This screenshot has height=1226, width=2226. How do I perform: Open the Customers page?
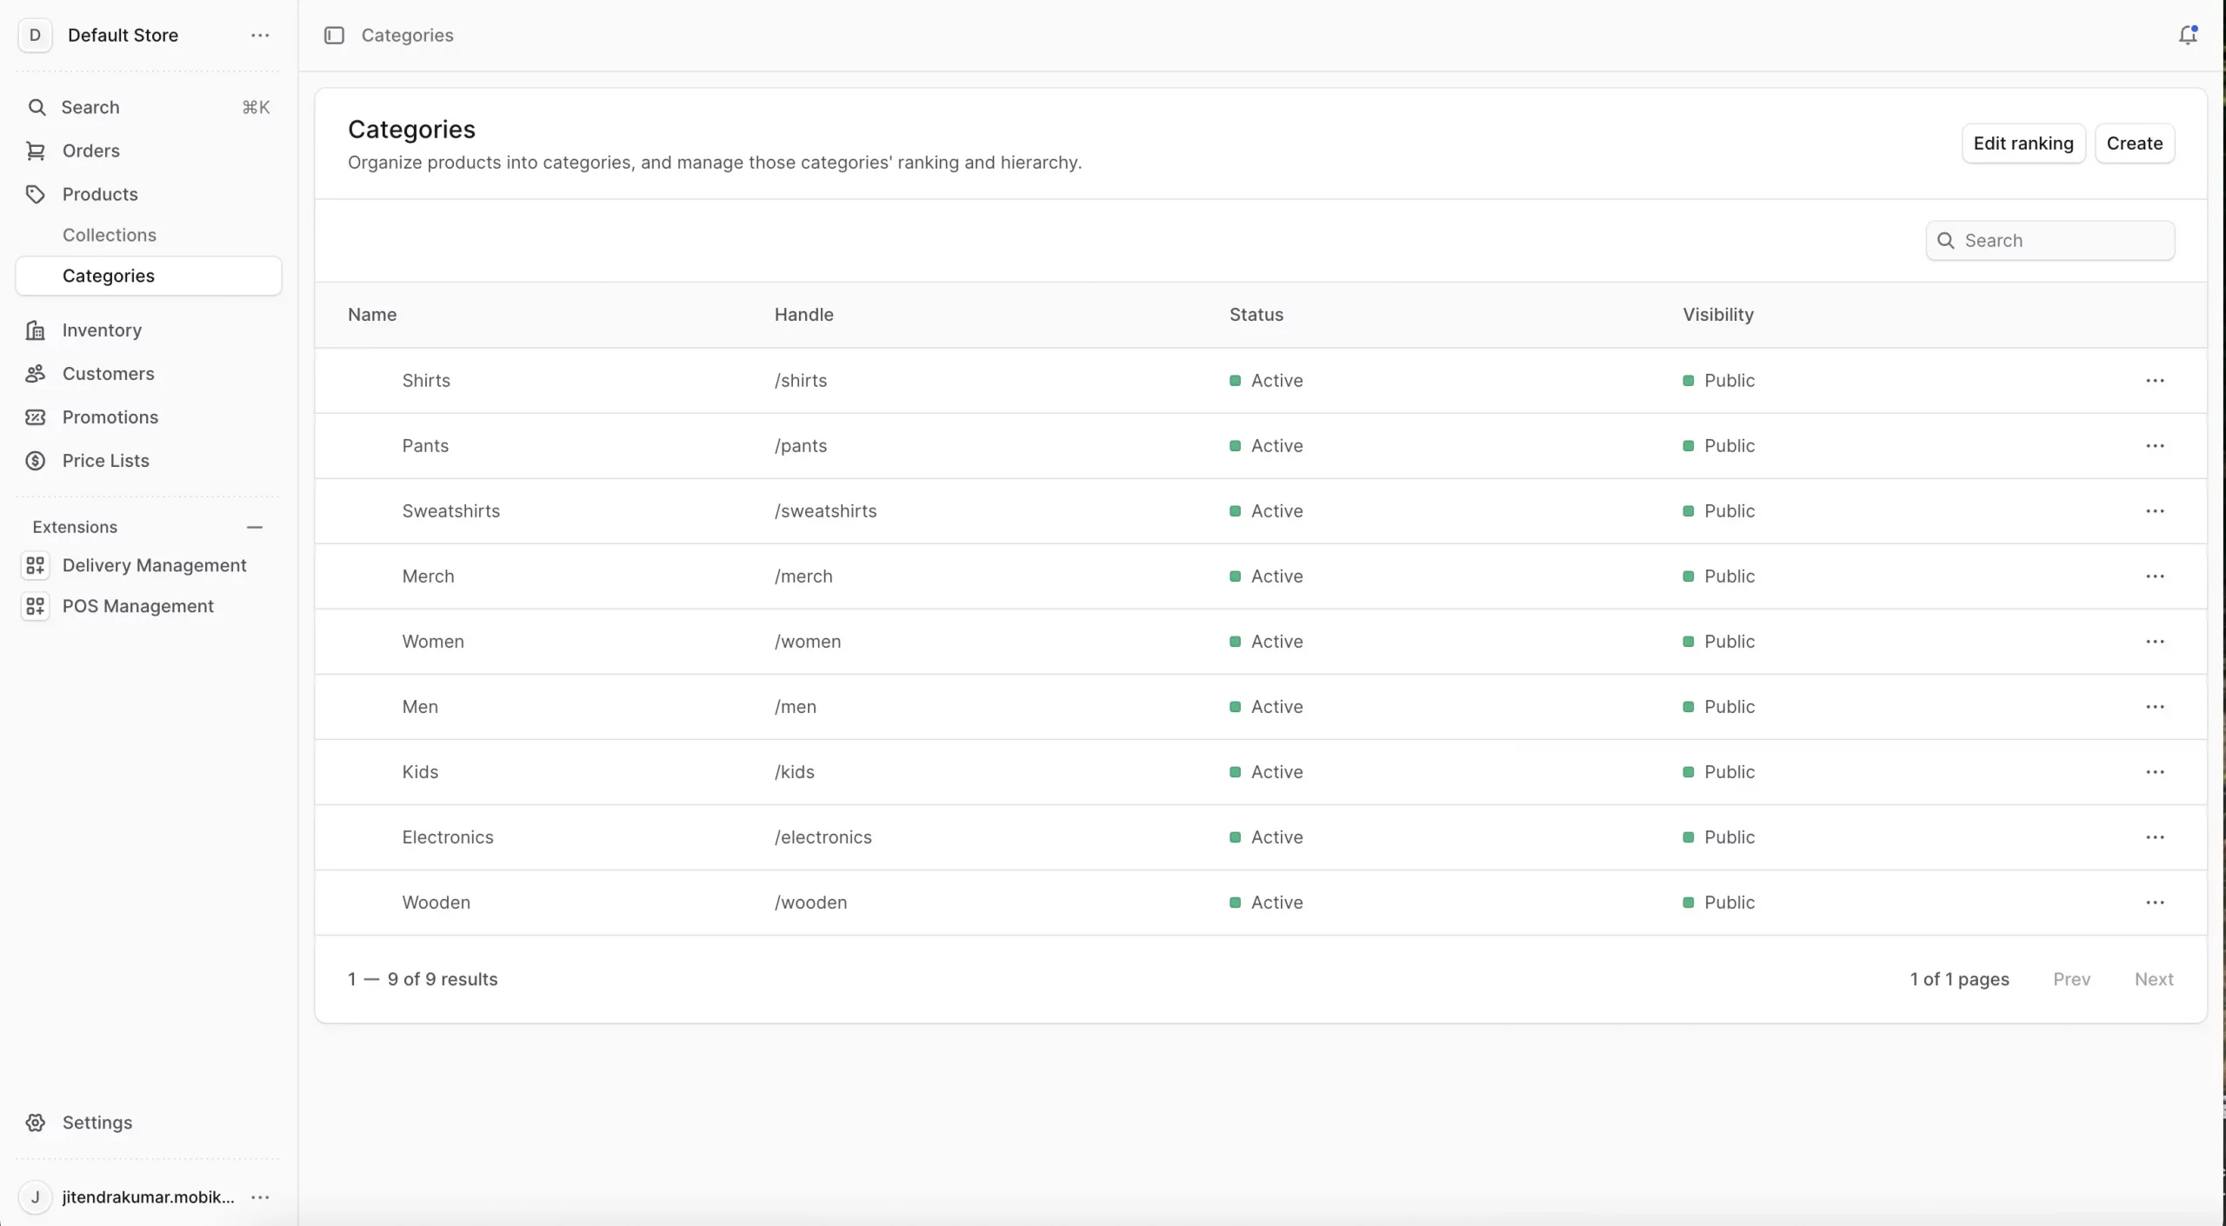coord(149,374)
